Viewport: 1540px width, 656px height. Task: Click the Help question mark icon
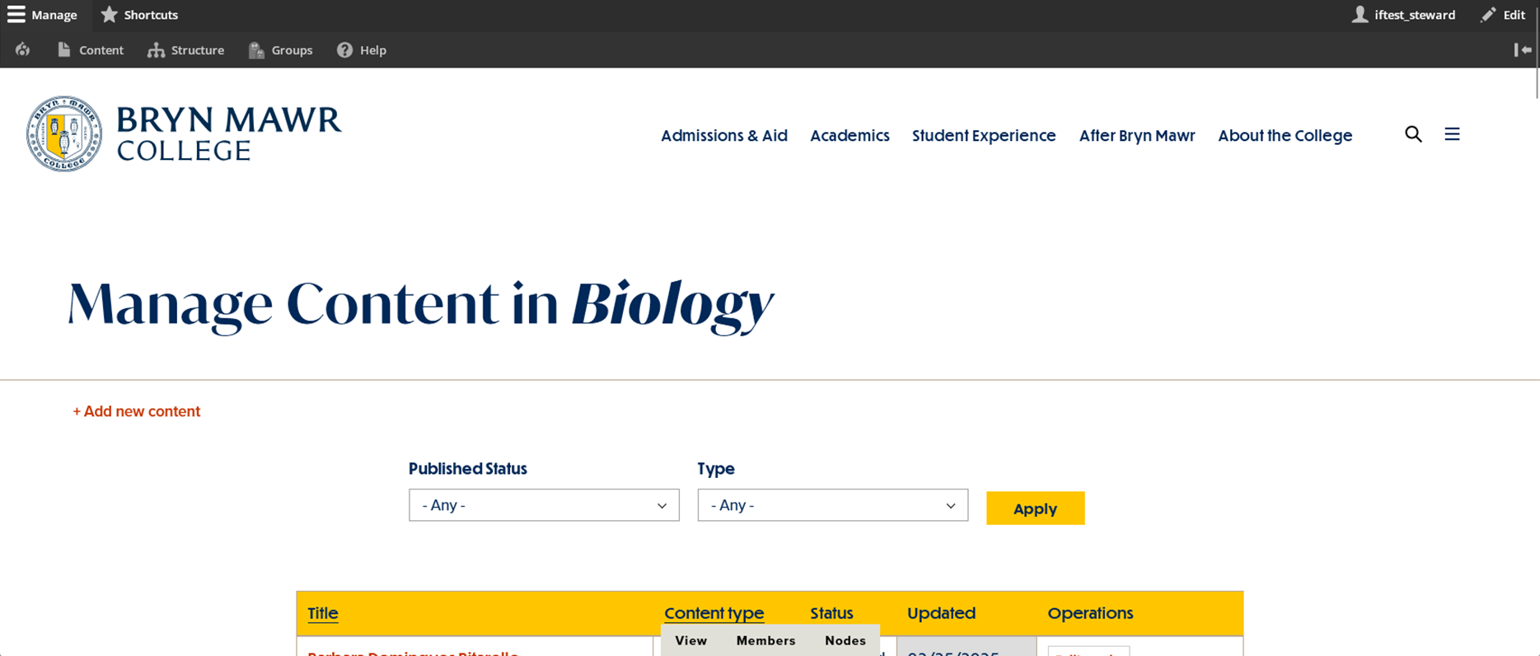(344, 50)
